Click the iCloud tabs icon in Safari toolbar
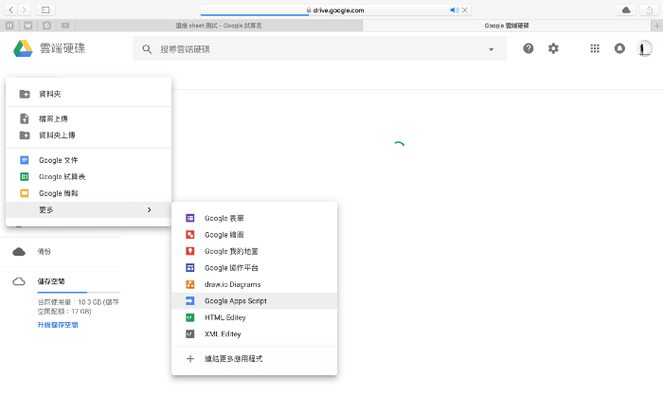The height and width of the screenshot is (414, 663). 626,9
